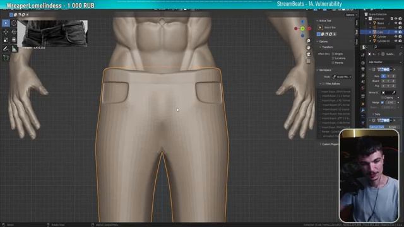Click the Select Box icon in Active Tool panel
Image resolution: width=404 pixels, height=227 pixels.
pos(320,28)
